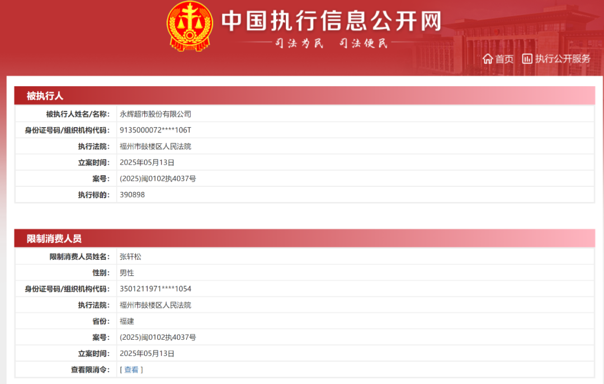Click the 限制消费人员姓名 field label
The width and height of the screenshot is (604, 384).
coord(79,257)
